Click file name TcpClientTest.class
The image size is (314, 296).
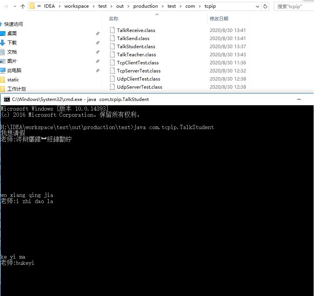pyautogui.click(x=138, y=63)
